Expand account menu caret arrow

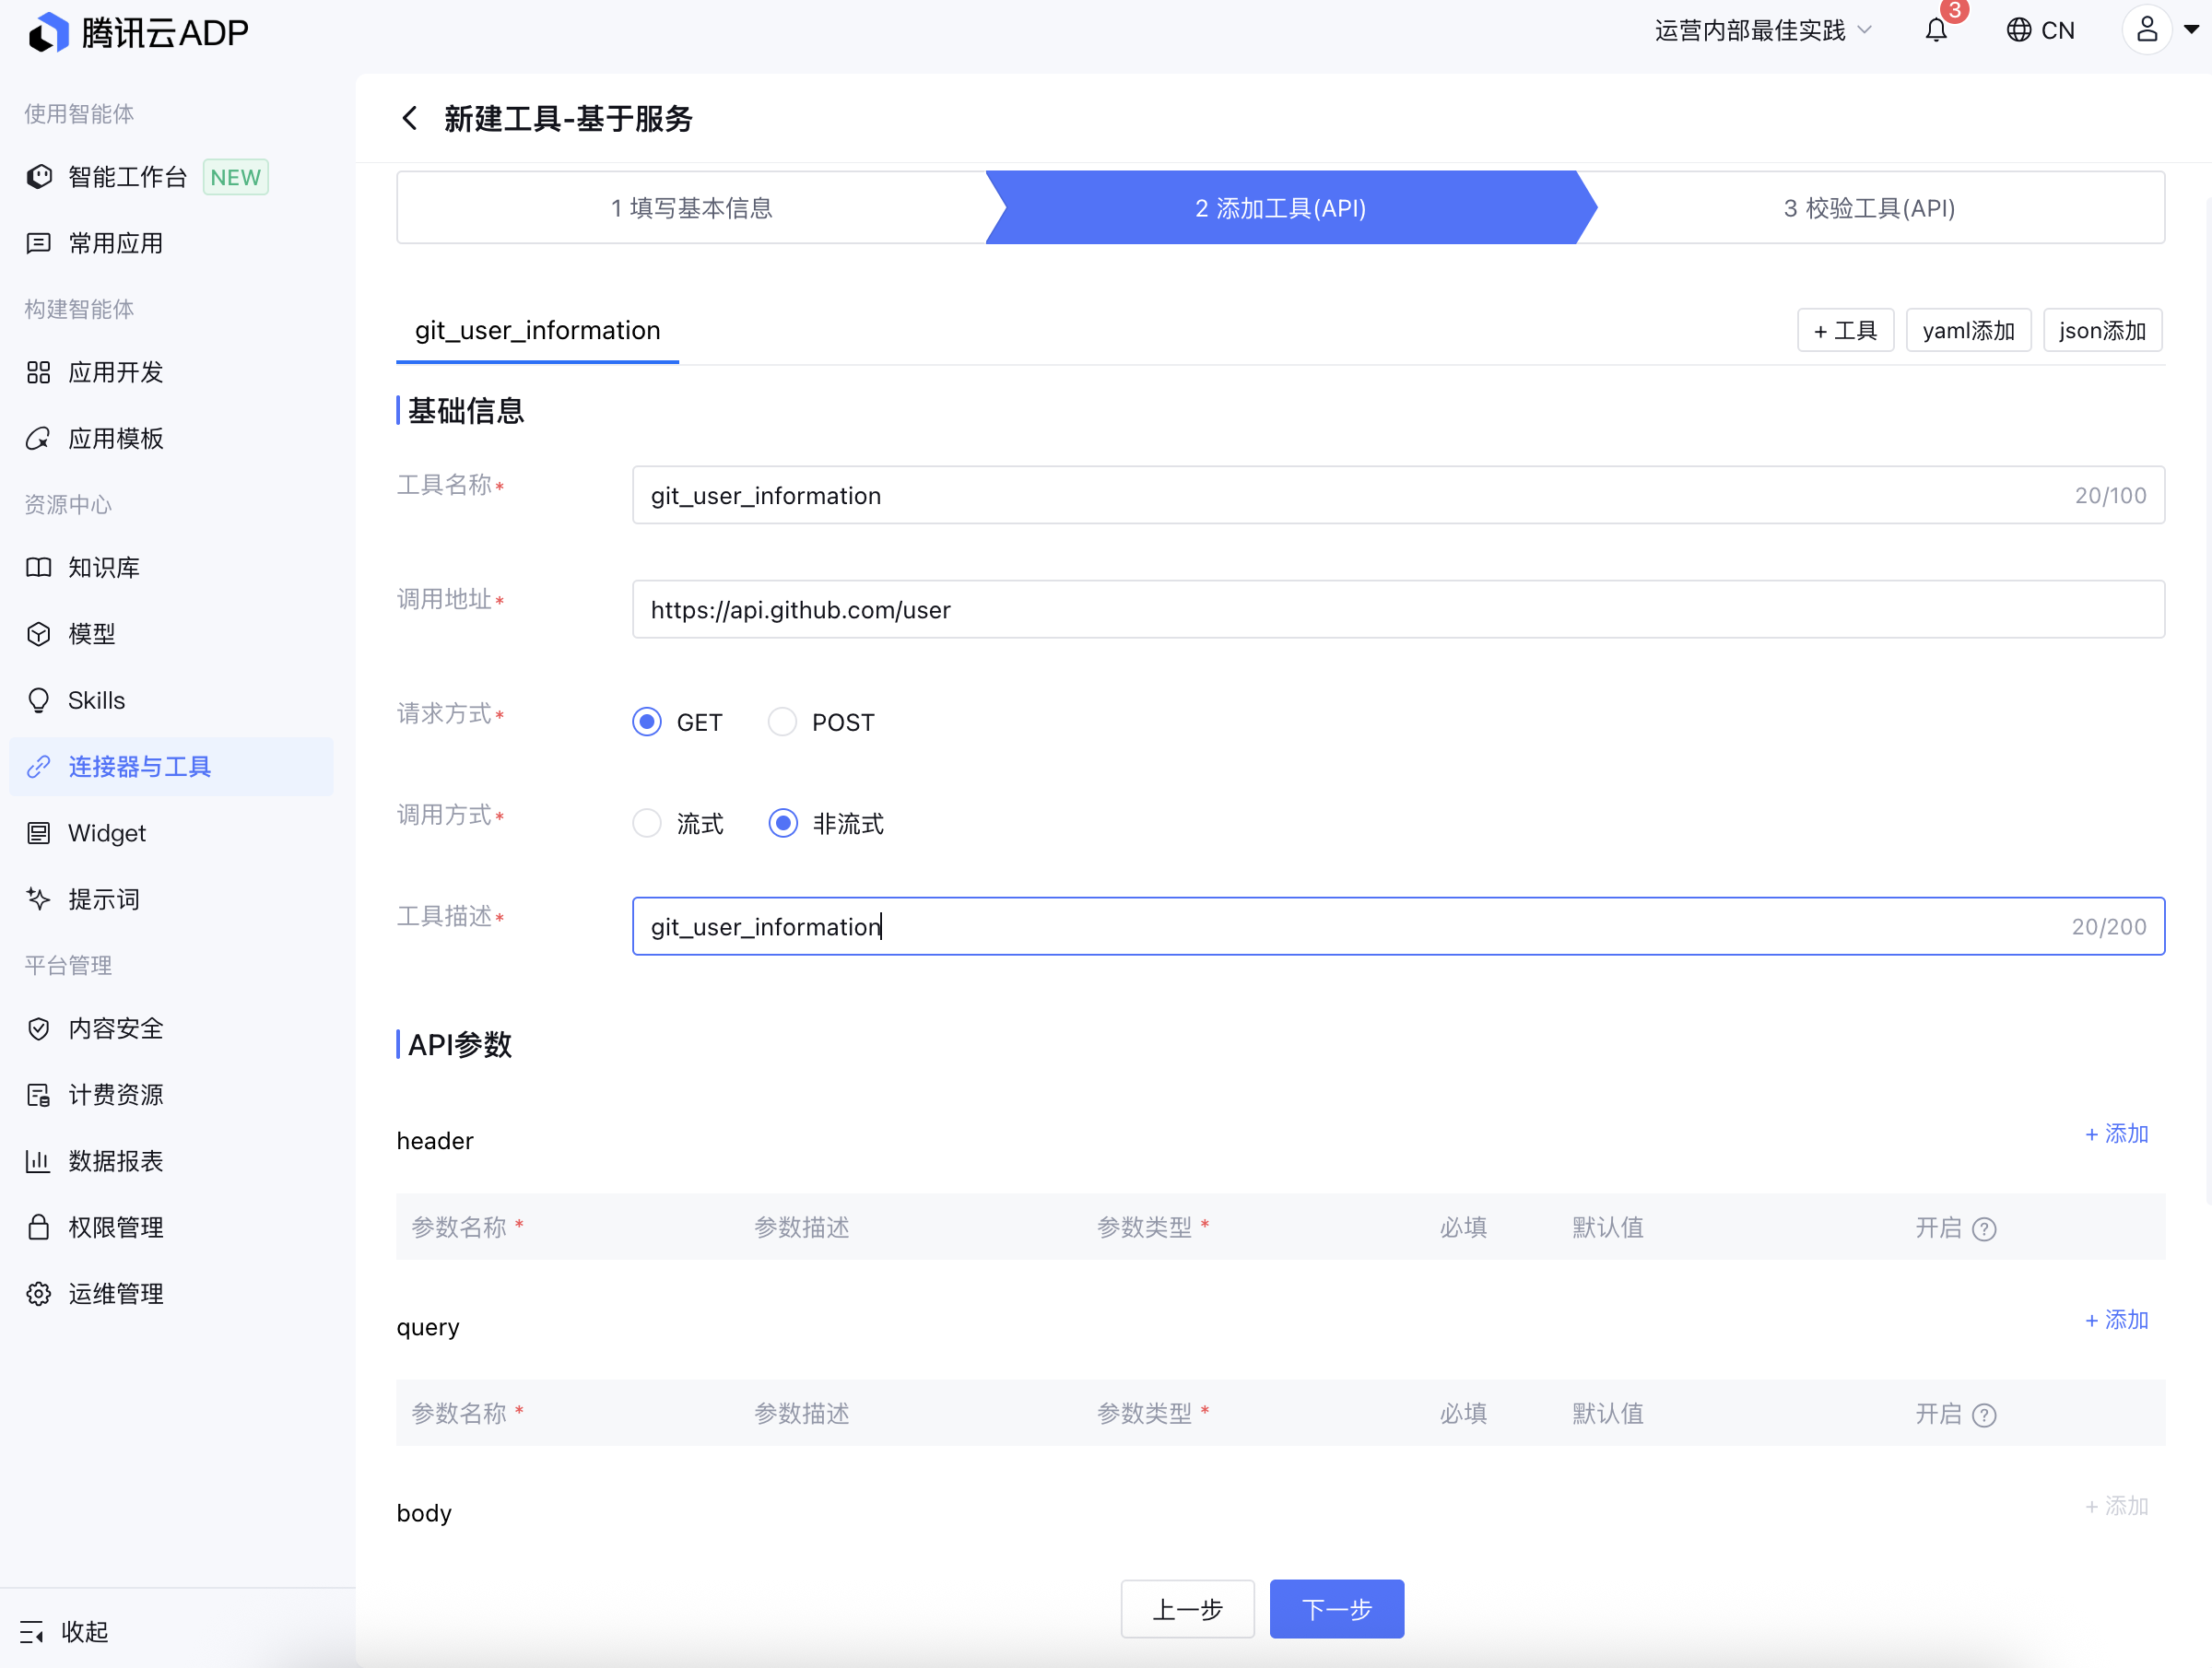pos(2191,30)
